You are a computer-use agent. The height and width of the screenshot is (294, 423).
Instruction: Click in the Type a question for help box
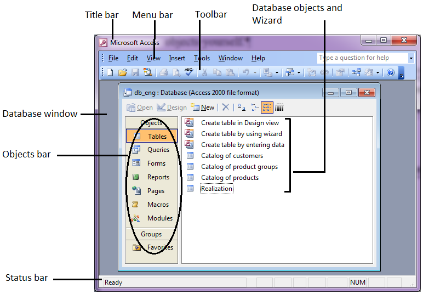(363, 58)
